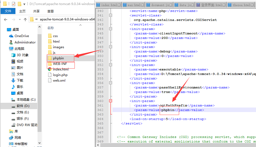This screenshot has width=256, height=147.
Task: Click the new folder icon in title bar
Action: (19, 4)
